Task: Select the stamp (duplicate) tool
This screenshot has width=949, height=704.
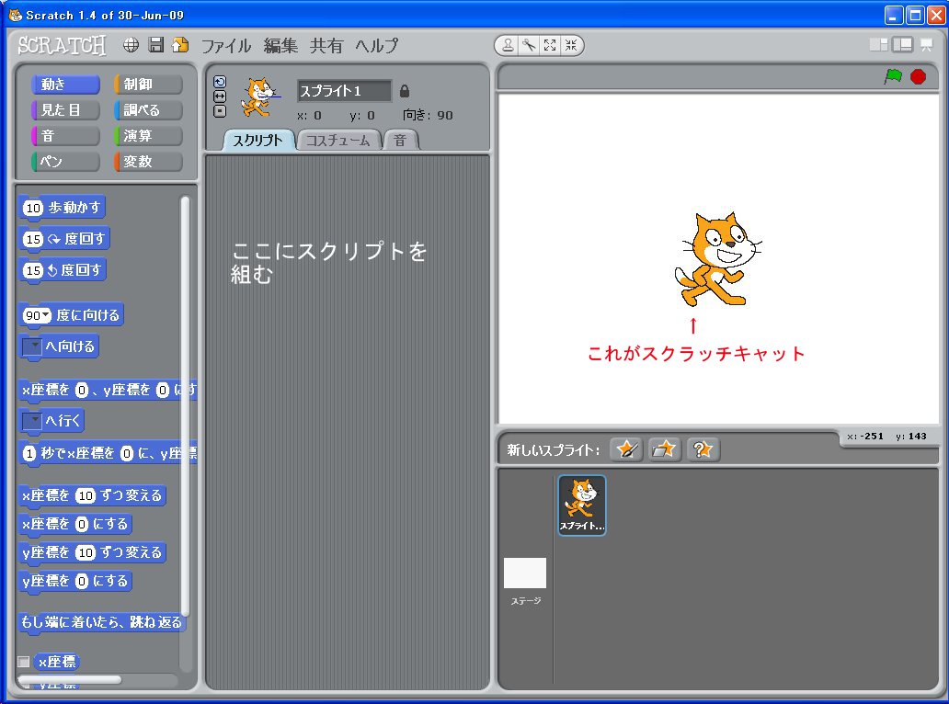Action: click(509, 44)
